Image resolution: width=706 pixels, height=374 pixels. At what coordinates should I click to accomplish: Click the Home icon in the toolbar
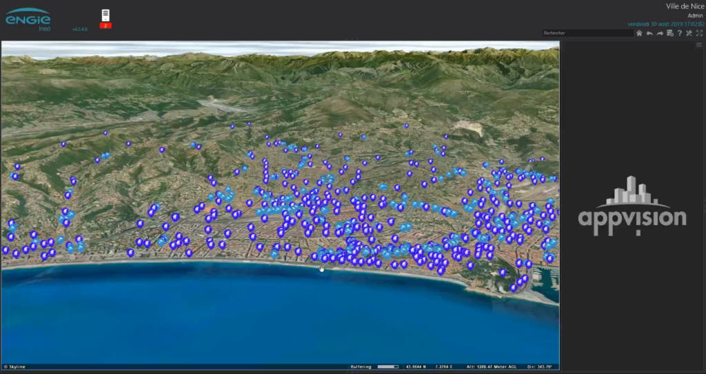coord(639,33)
